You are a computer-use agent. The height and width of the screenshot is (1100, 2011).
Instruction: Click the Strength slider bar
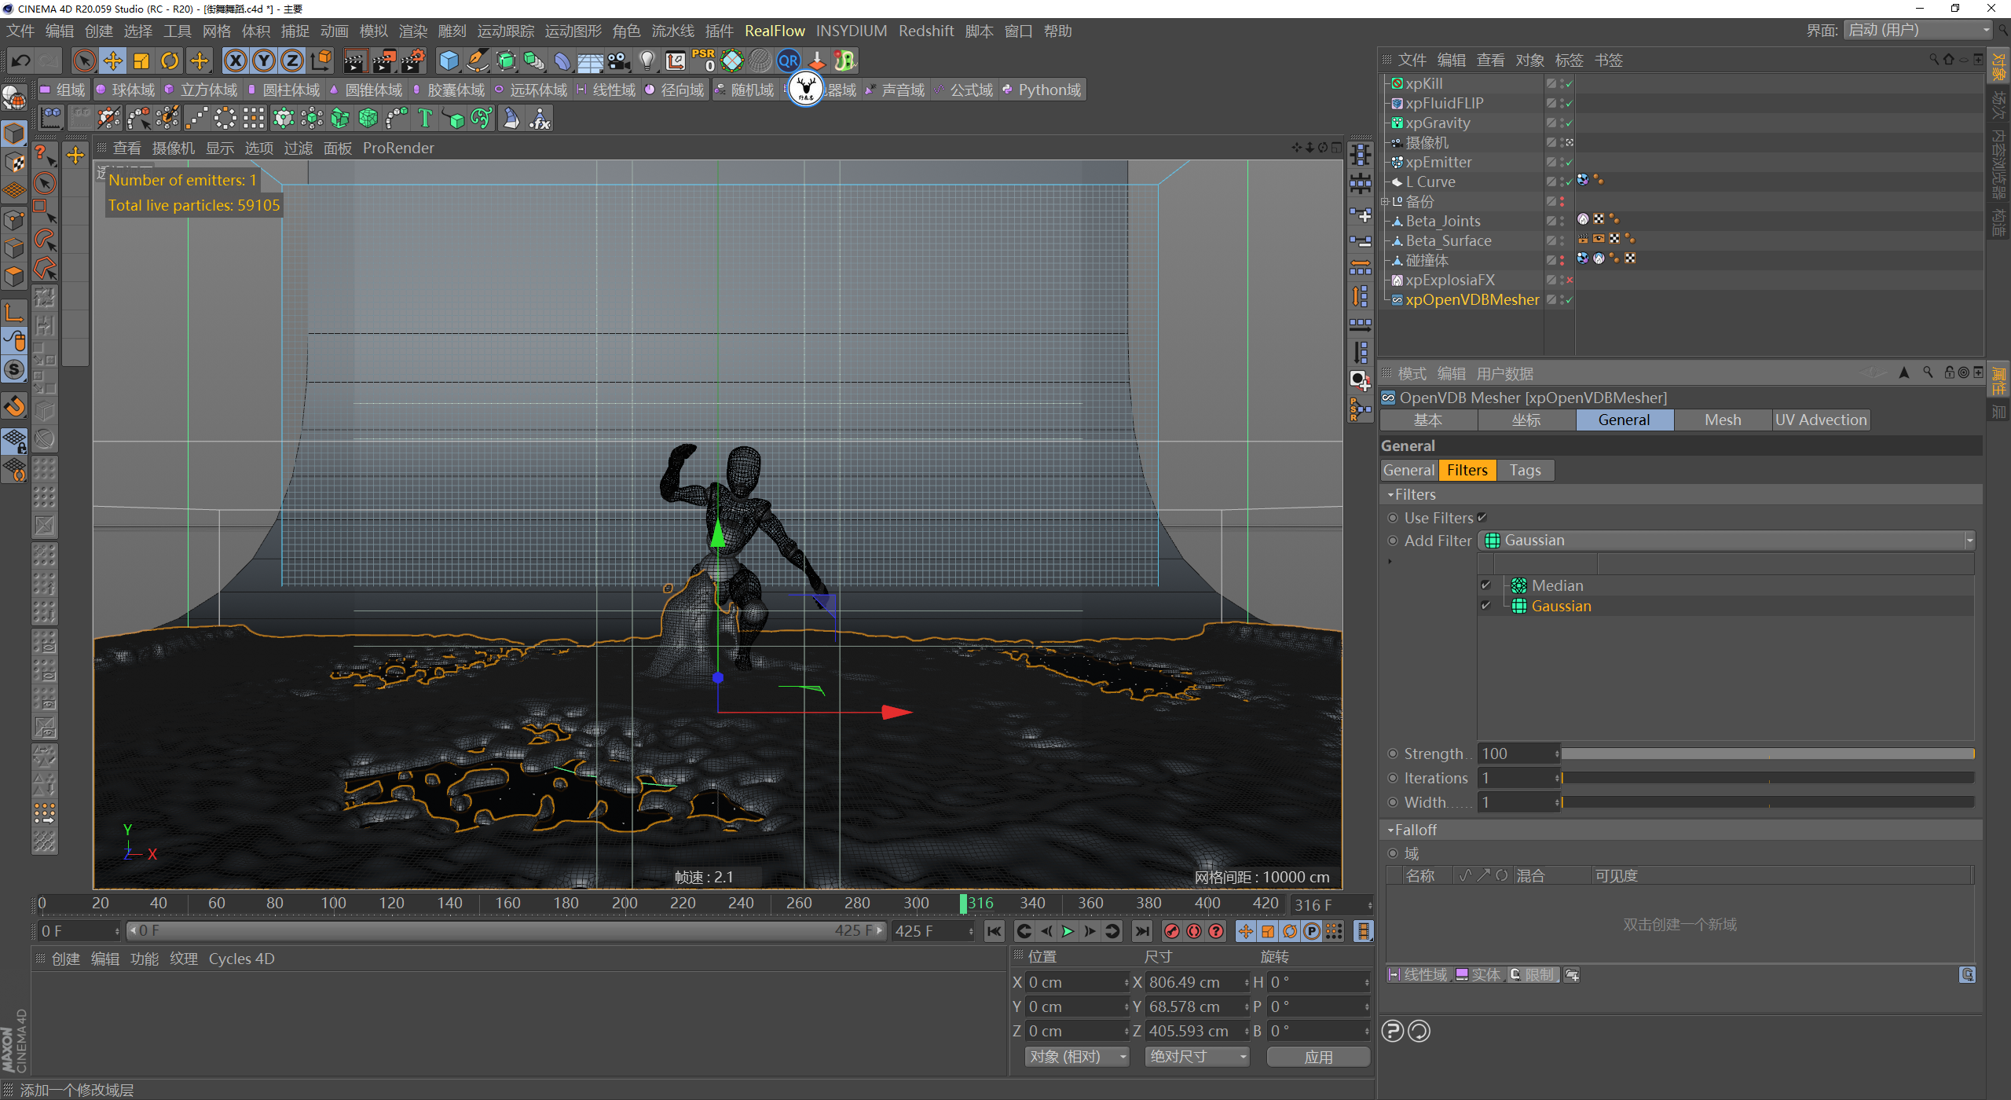(x=1767, y=753)
